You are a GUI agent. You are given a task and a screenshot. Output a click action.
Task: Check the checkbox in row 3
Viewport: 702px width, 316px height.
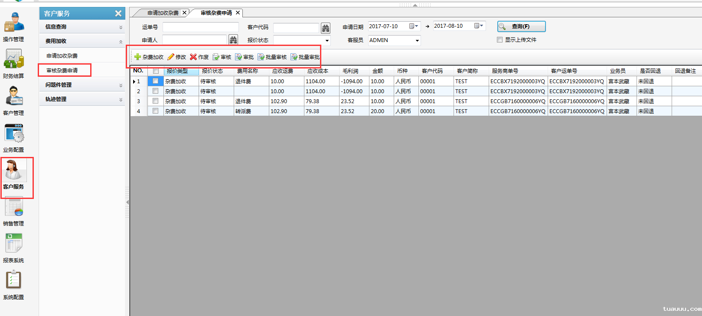(x=155, y=101)
